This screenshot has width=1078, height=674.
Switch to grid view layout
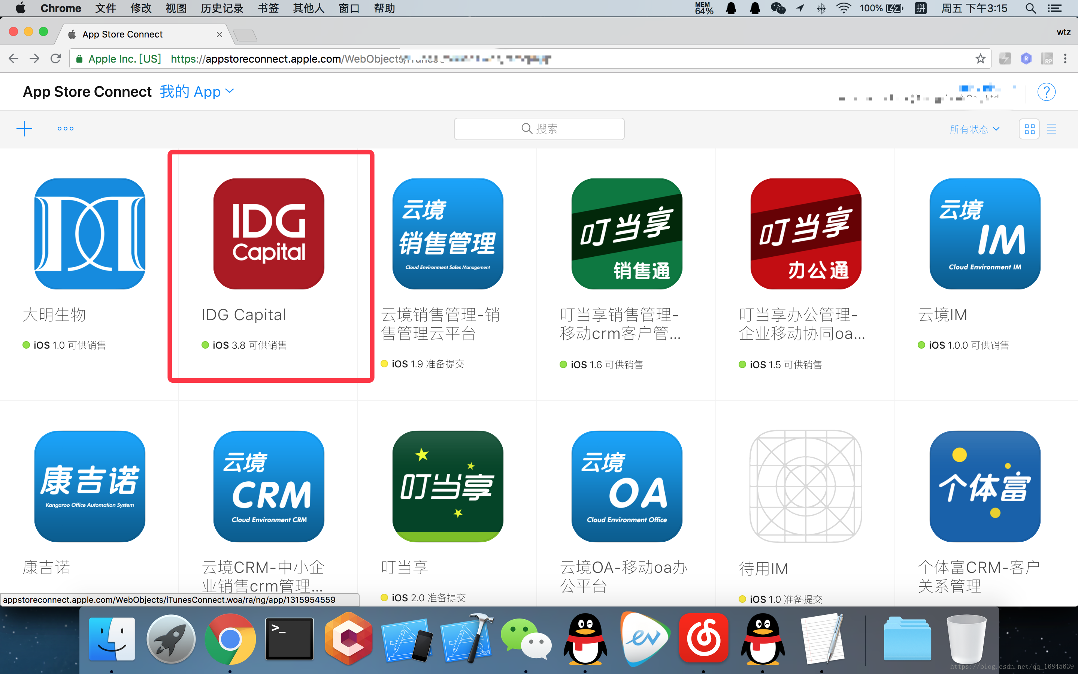1029,129
